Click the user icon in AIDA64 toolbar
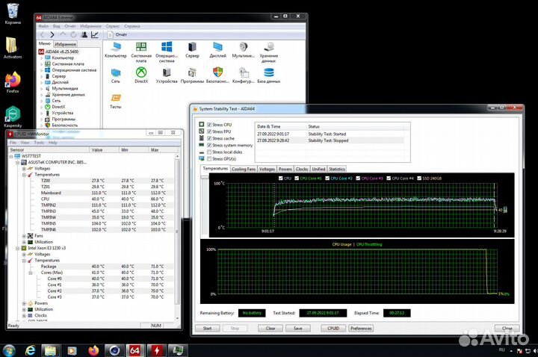The image size is (538, 357). (84, 34)
